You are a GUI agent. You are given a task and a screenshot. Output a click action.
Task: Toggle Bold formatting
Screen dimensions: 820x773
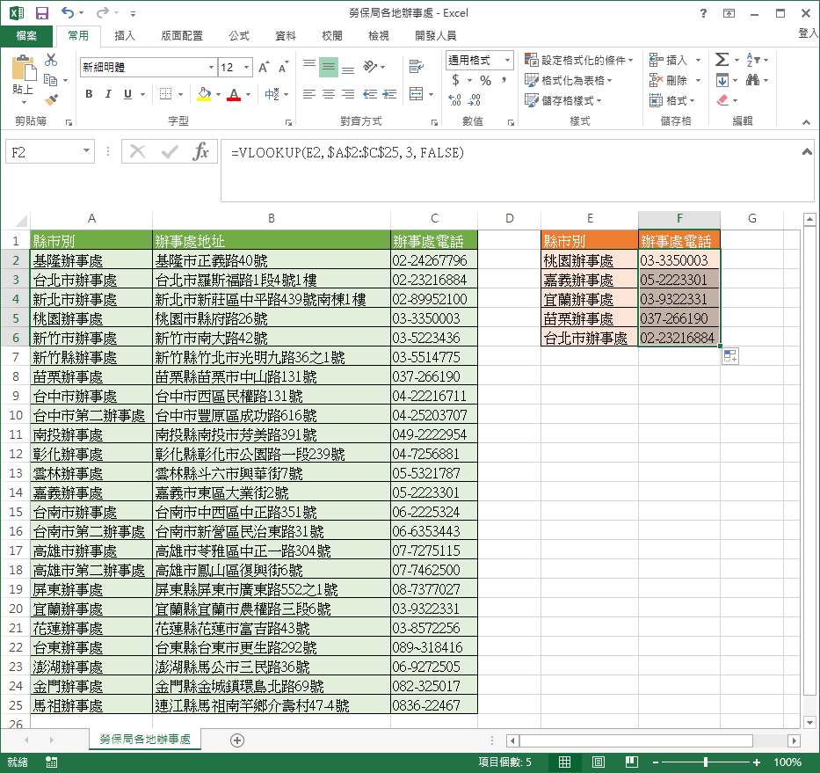click(89, 94)
